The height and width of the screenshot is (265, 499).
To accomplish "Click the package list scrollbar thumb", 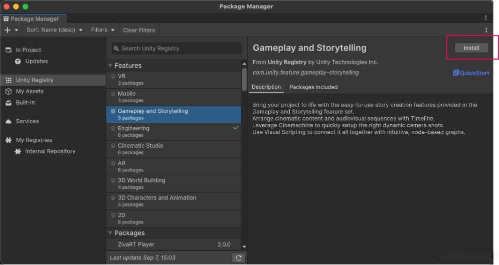I will click(244, 80).
